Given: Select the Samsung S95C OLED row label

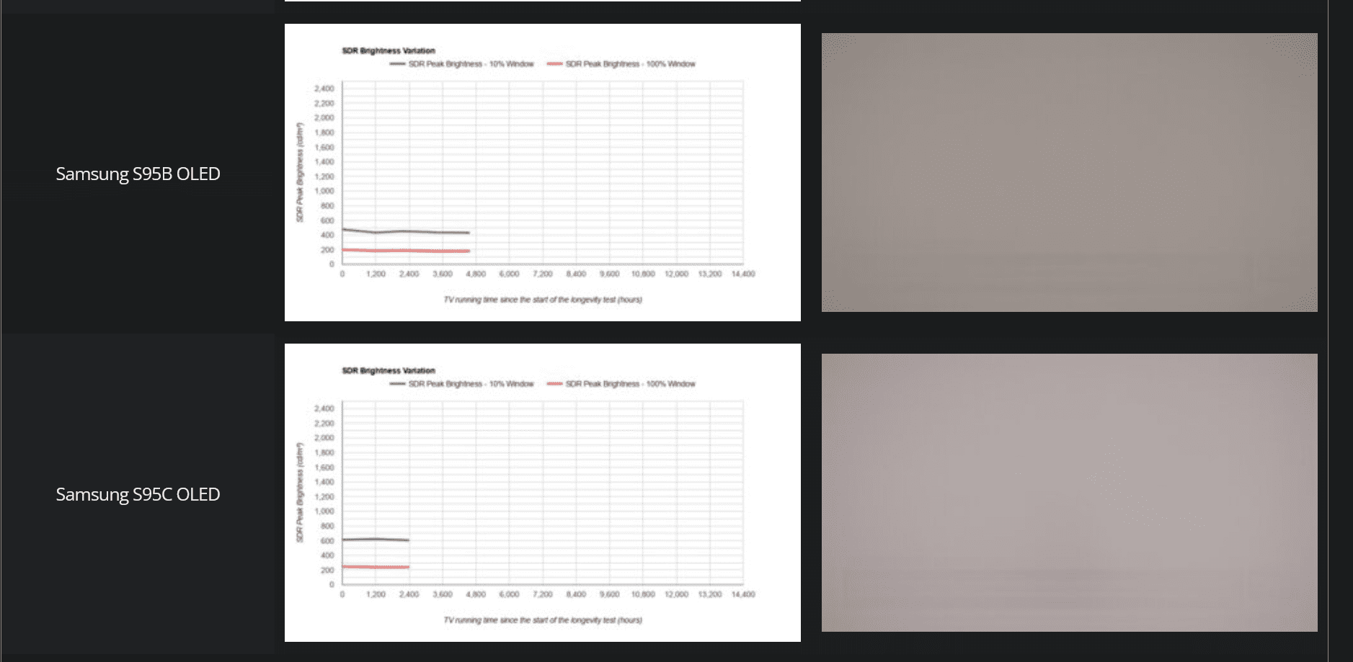Looking at the screenshot, I should [138, 494].
